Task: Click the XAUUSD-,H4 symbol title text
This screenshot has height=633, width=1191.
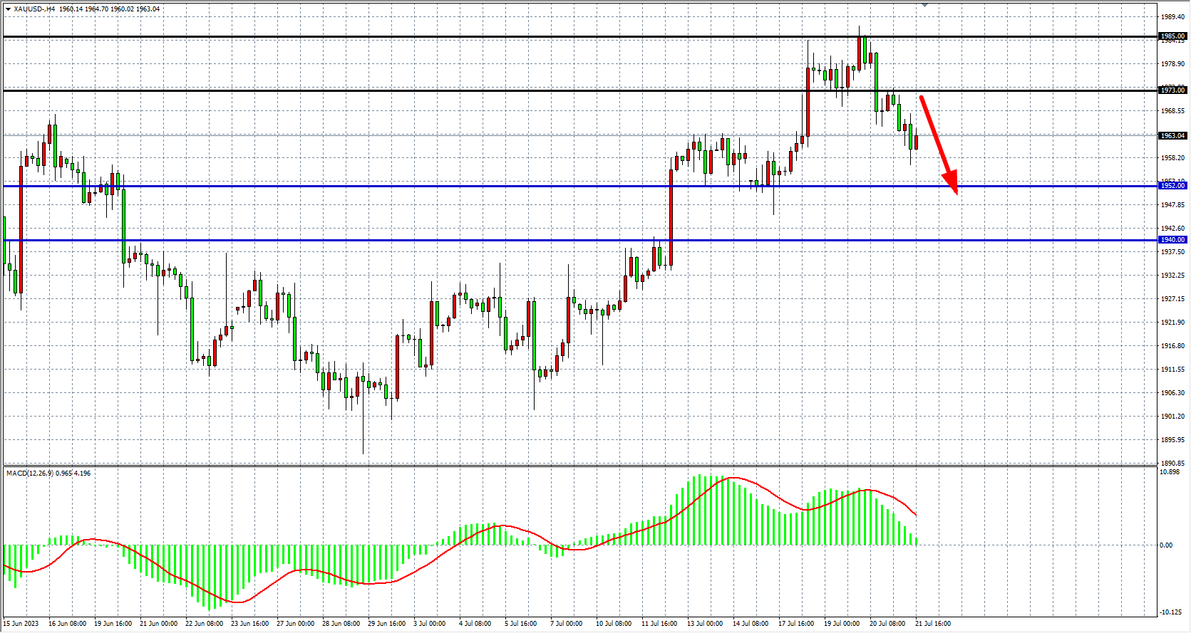Action: coord(34,9)
